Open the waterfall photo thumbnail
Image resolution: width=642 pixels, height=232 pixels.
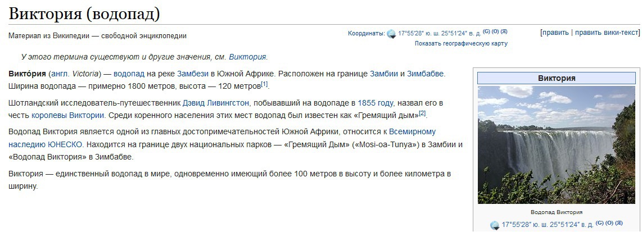pos(557,145)
